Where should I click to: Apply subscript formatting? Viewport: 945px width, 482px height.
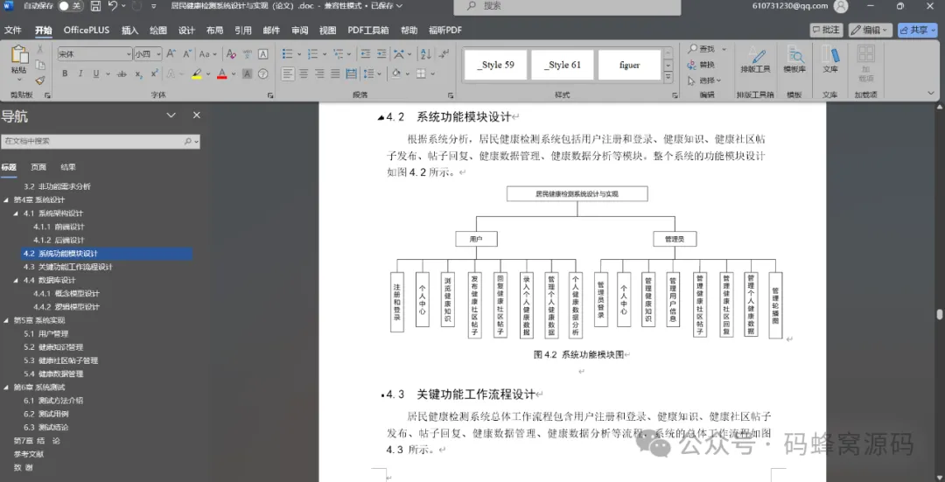[x=138, y=73]
